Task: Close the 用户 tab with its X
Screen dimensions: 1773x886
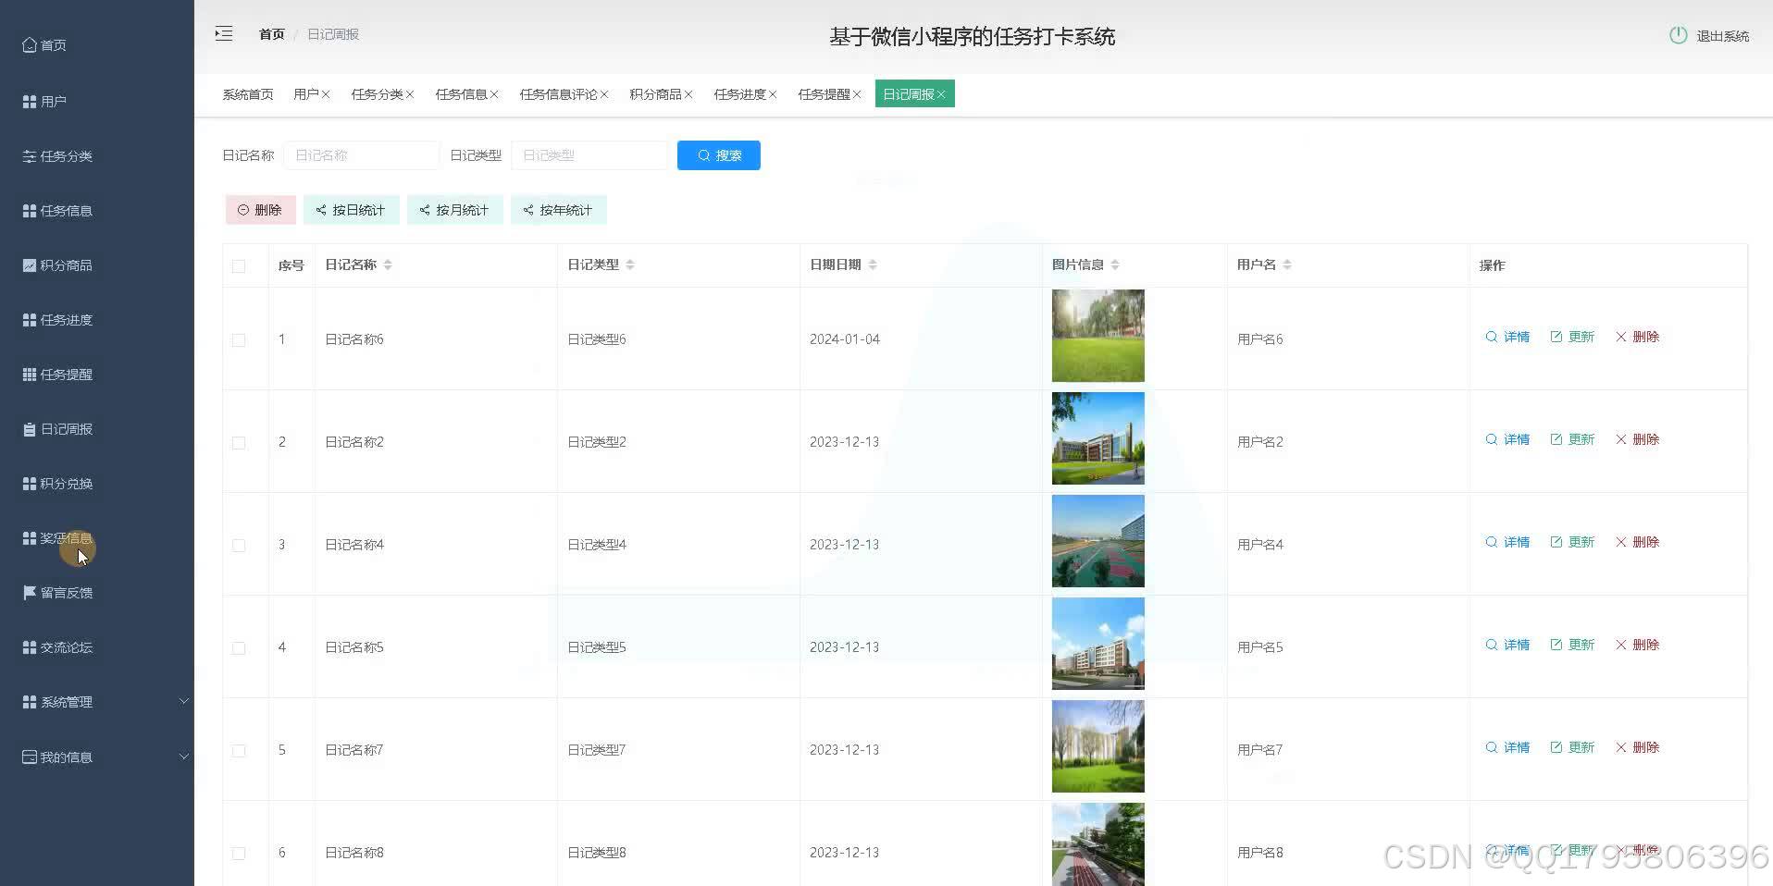Action: pos(326,94)
